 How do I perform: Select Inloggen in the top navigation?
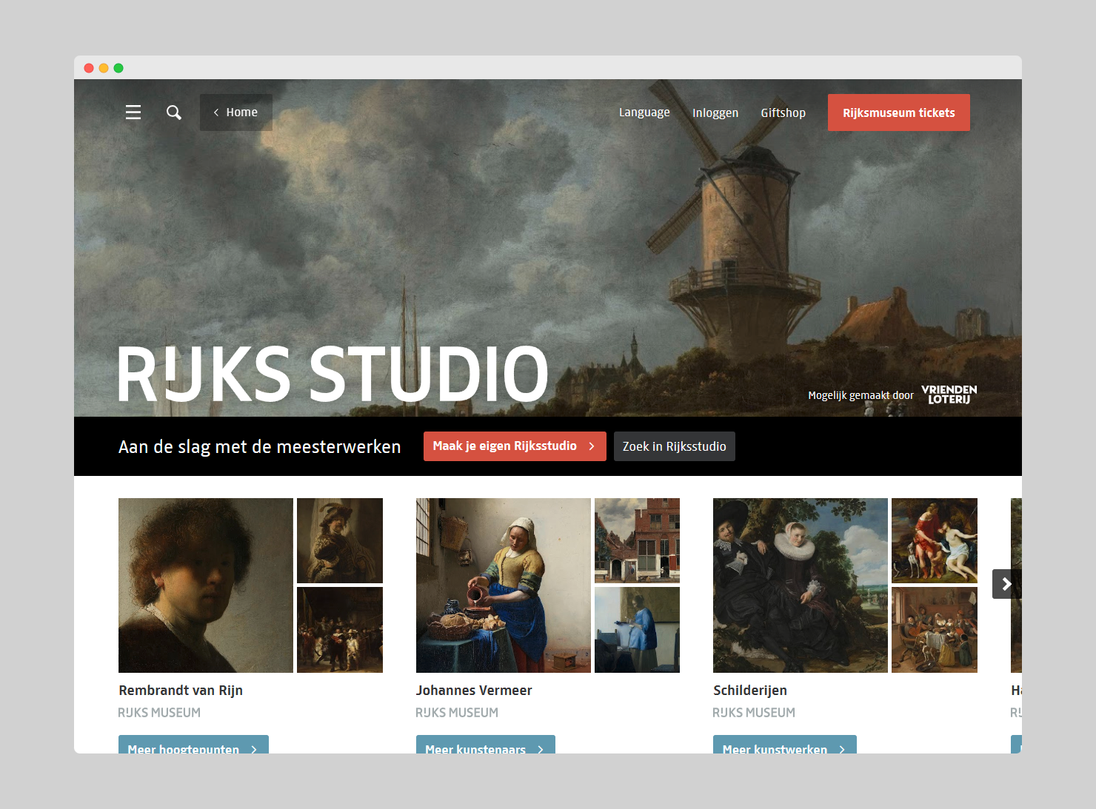coord(715,113)
